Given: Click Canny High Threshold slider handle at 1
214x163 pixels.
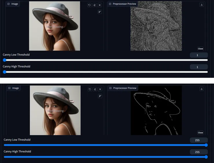Looking at the screenshot, I should (x=4, y=72).
